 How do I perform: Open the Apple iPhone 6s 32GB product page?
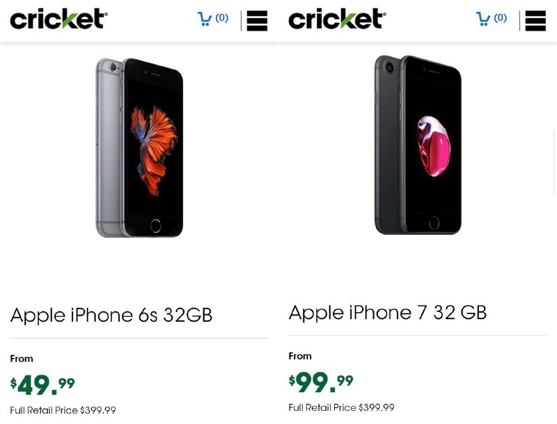[111, 315]
